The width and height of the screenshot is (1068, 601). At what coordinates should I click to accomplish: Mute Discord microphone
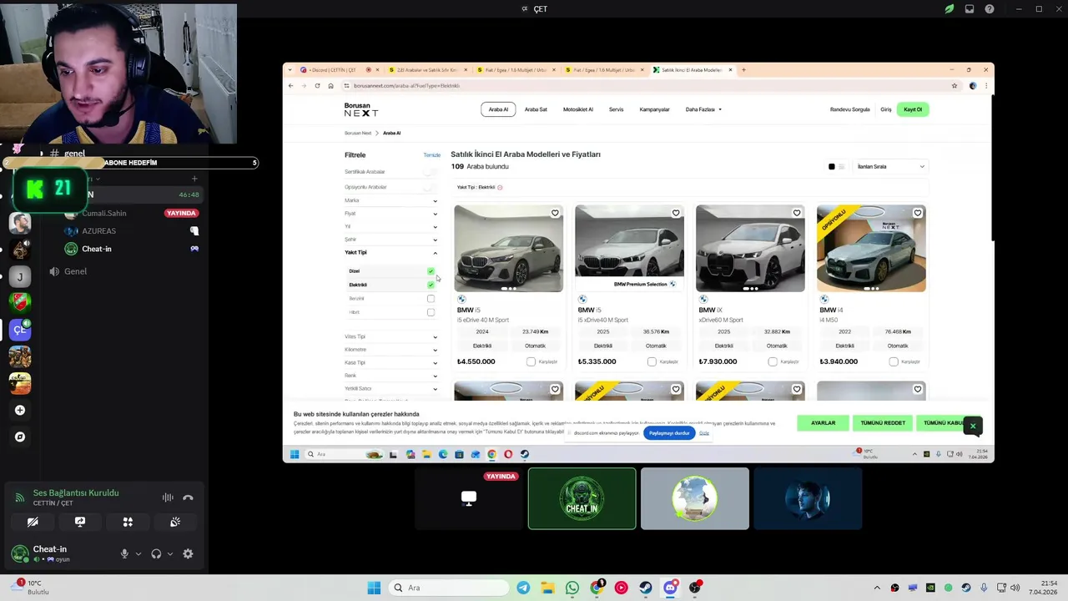pyautogui.click(x=124, y=553)
